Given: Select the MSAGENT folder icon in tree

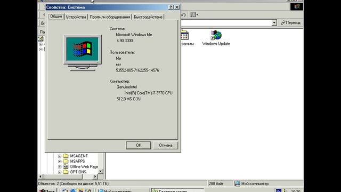Looking at the screenshot, I should [66, 156].
